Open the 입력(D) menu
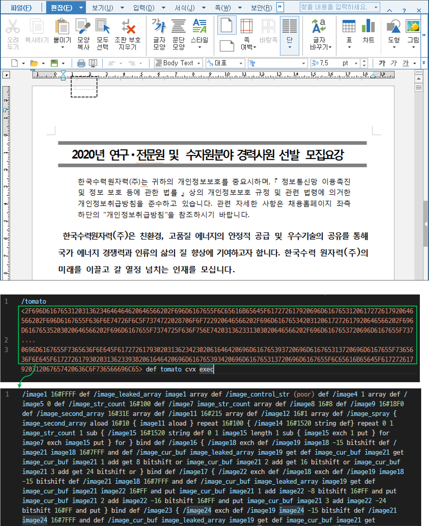This screenshot has height=526, width=429. [144, 8]
